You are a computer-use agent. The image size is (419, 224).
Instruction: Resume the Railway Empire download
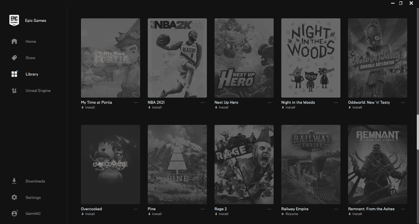point(291,214)
